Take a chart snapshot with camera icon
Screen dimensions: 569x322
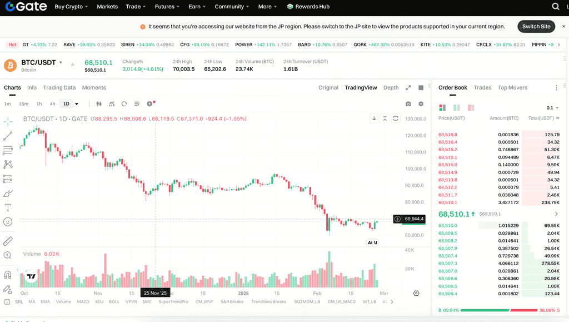408,104
